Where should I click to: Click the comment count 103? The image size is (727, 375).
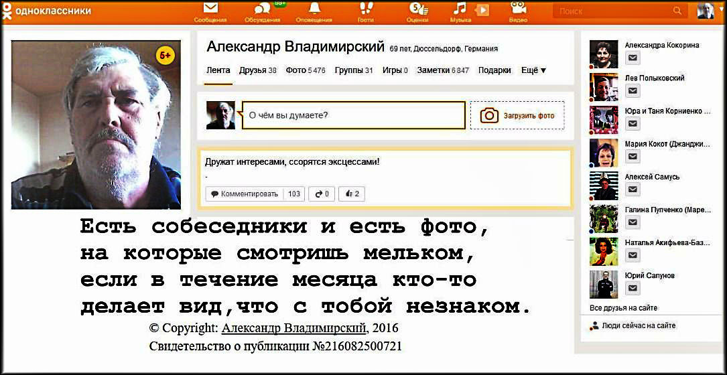(x=294, y=194)
